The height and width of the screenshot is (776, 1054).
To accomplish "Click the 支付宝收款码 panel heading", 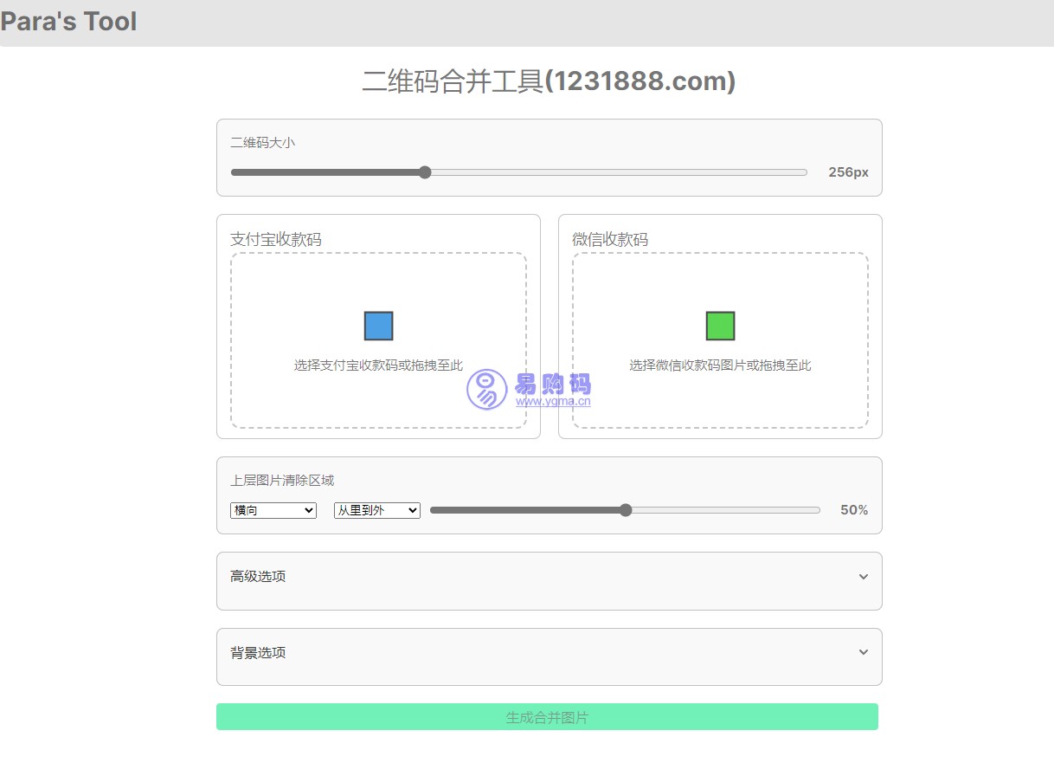I will click(276, 239).
